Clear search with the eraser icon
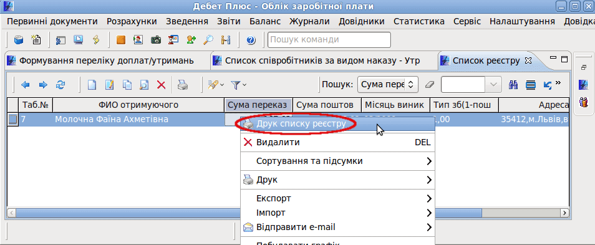This screenshot has width=595, height=245. [x=430, y=85]
